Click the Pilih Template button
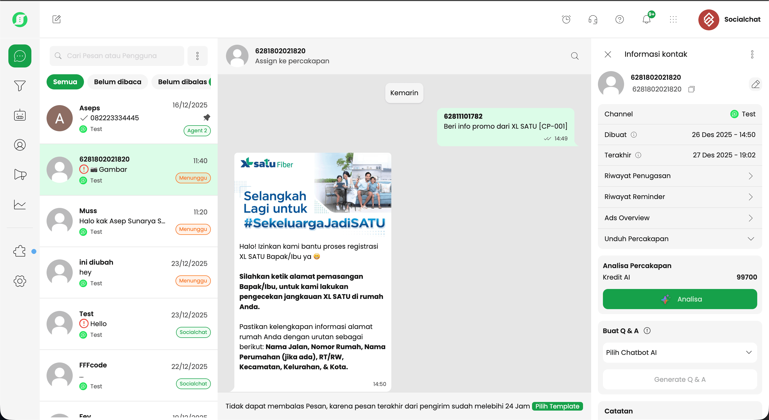Viewport: 769px width, 420px height. click(557, 406)
